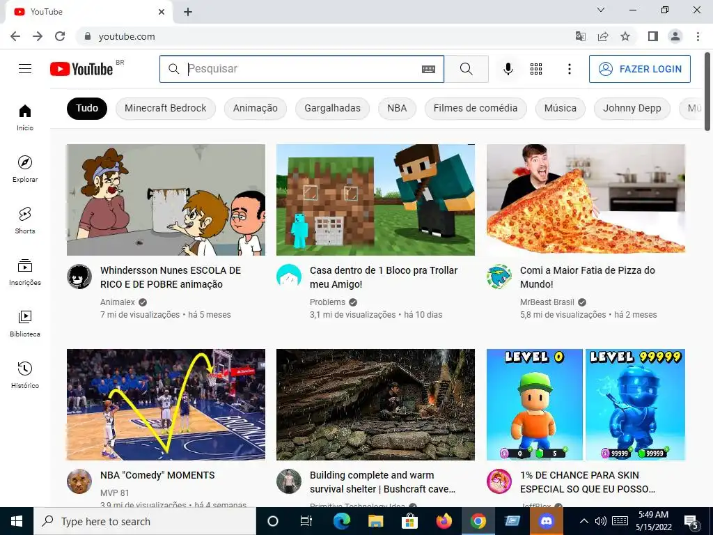Click MVP 81 channel avatar
Screen dimensions: 713x535
[x=79, y=481]
